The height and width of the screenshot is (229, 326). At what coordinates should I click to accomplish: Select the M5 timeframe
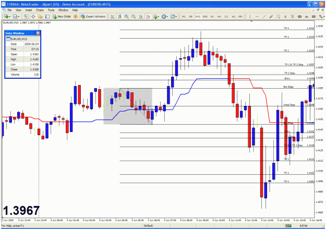191,16
